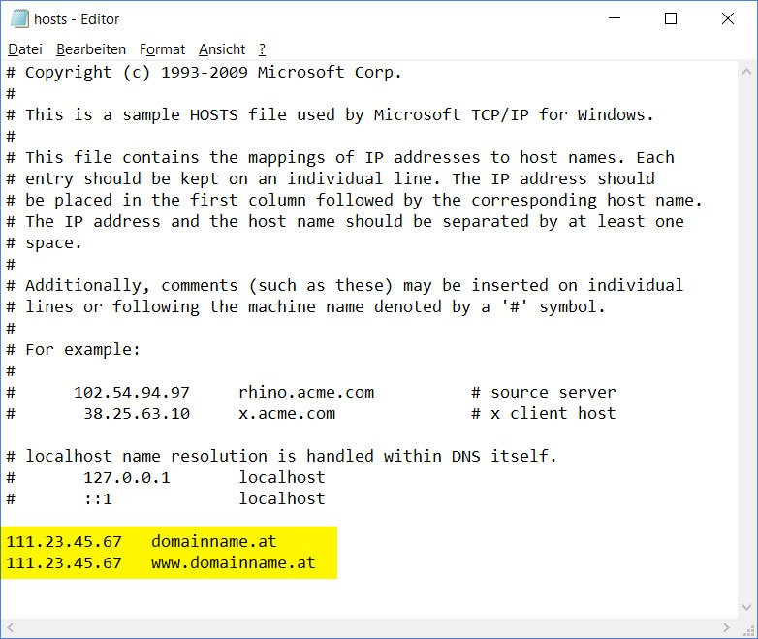Screen dimensions: 758x639
Task: Minimize the hosts Editor window
Action: [615, 18]
